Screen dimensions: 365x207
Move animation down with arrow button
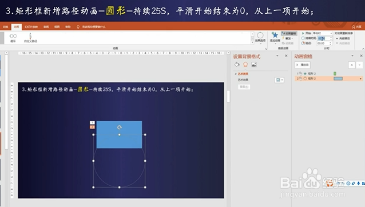[x=359, y=65]
